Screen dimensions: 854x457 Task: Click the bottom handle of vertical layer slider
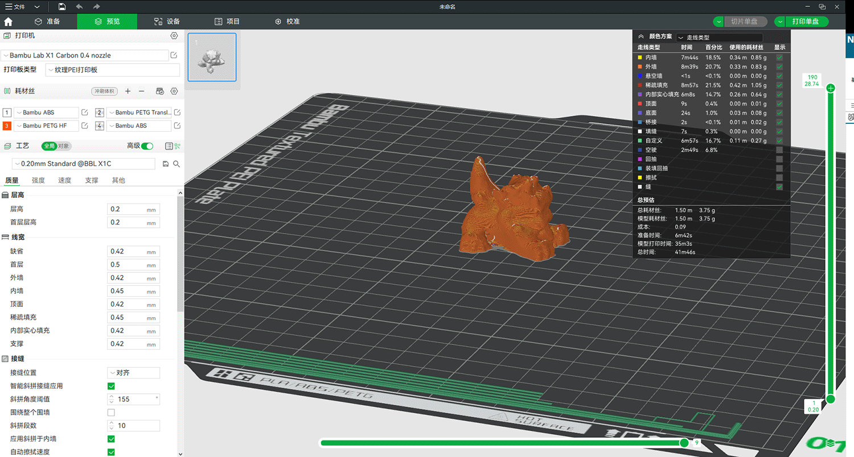click(x=831, y=399)
